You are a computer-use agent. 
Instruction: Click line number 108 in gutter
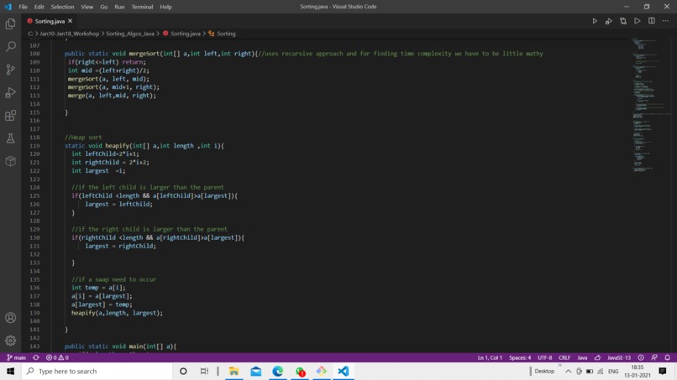(34, 54)
